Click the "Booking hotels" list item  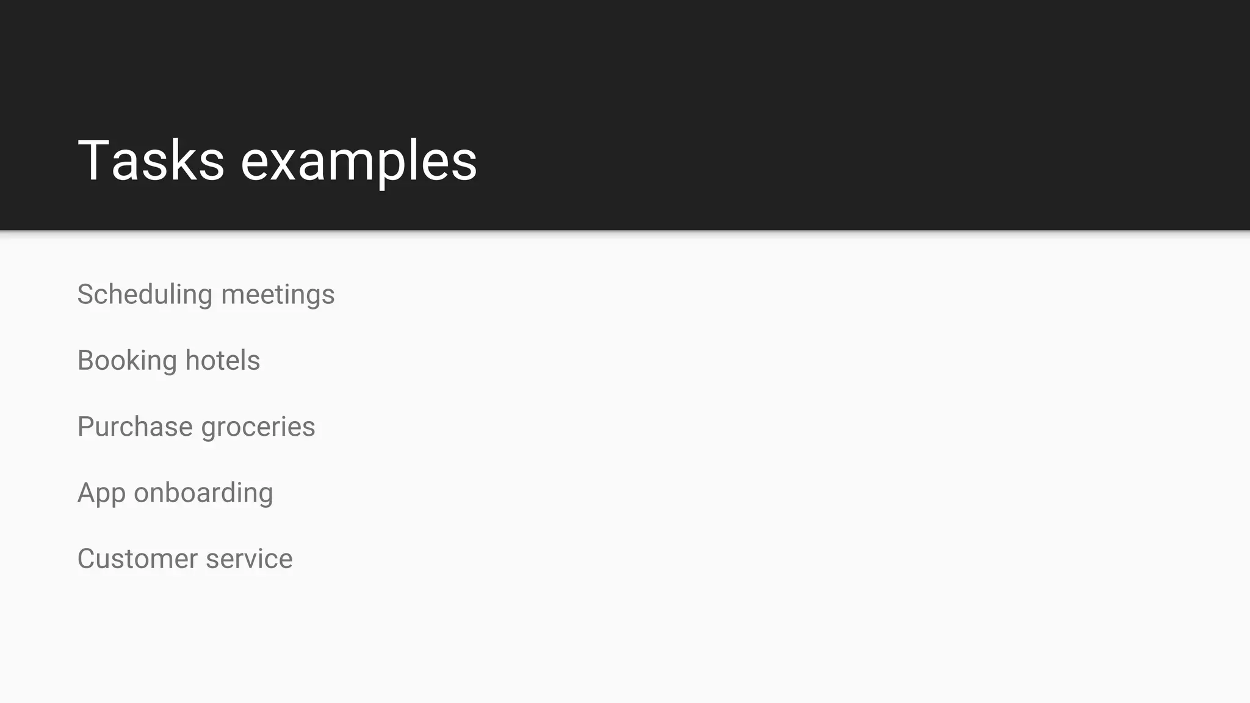(x=168, y=360)
